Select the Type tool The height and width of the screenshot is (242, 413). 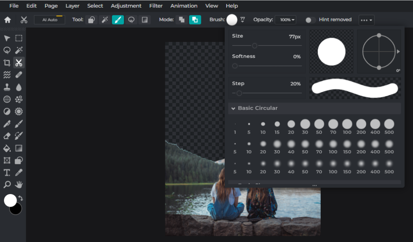click(x=7, y=172)
